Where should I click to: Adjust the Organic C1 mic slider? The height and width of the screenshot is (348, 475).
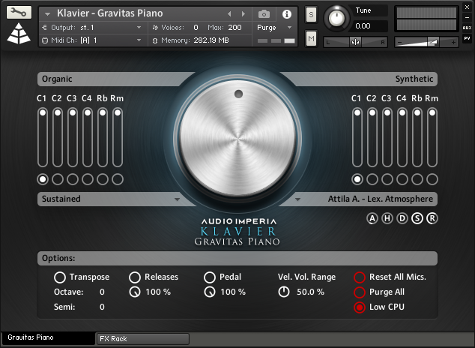click(x=43, y=137)
